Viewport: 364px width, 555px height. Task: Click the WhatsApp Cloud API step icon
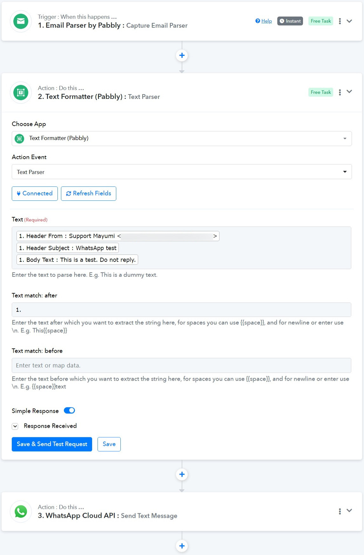pyautogui.click(x=21, y=511)
